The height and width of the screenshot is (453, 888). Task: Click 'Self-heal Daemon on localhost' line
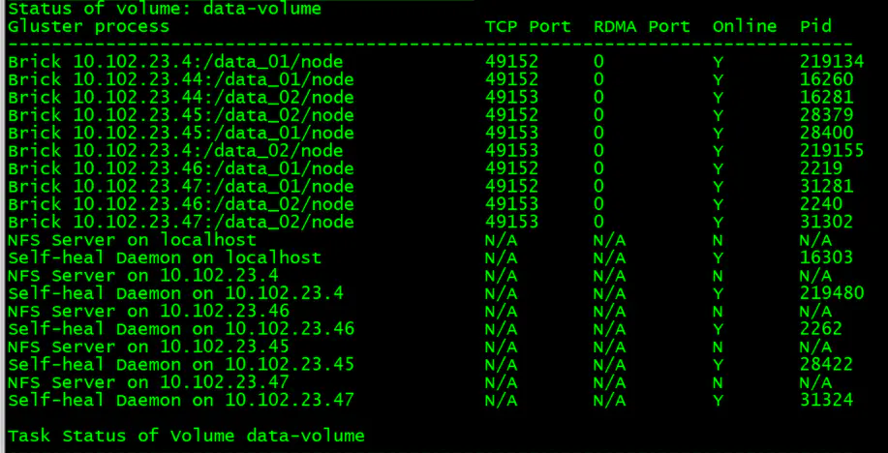pos(165,258)
